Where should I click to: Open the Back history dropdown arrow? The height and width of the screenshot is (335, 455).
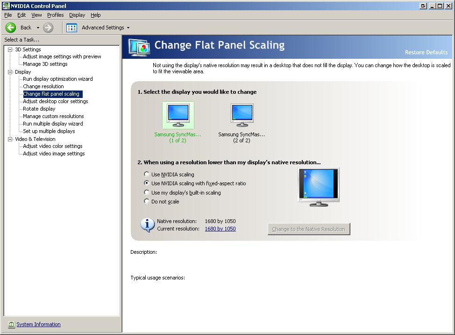tap(38, 28)
